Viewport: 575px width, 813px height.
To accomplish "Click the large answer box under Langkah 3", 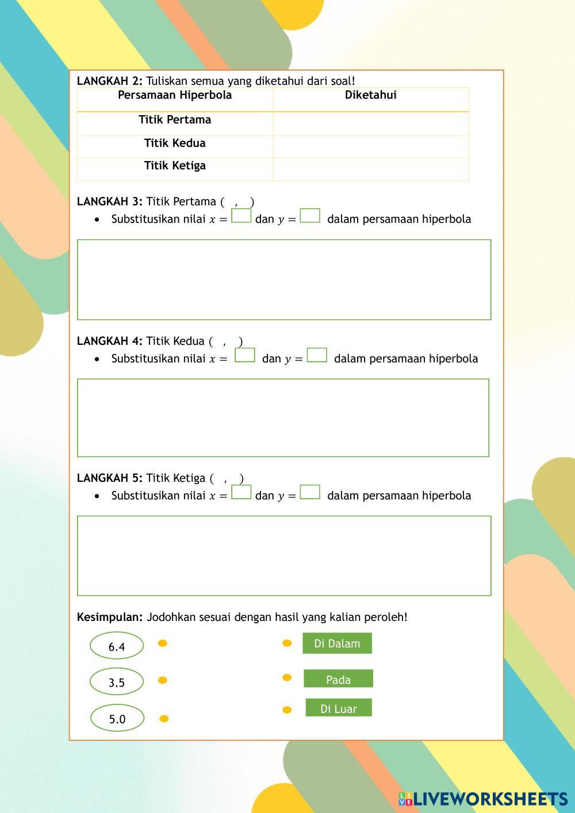I will click(284, 279).
